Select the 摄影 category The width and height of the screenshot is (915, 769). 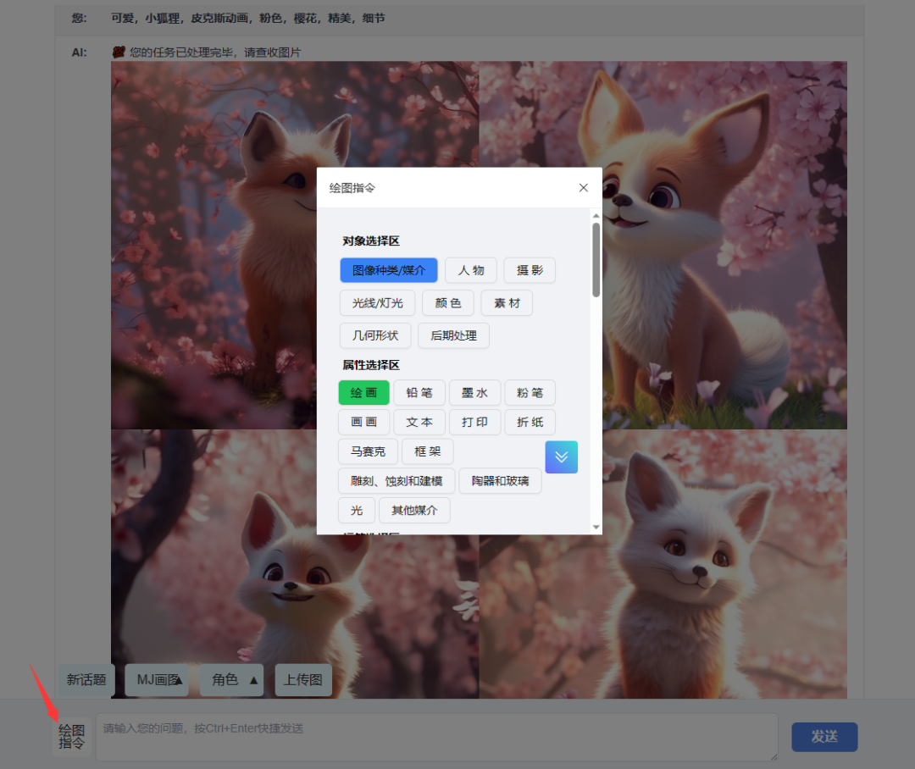pos(530,270)
